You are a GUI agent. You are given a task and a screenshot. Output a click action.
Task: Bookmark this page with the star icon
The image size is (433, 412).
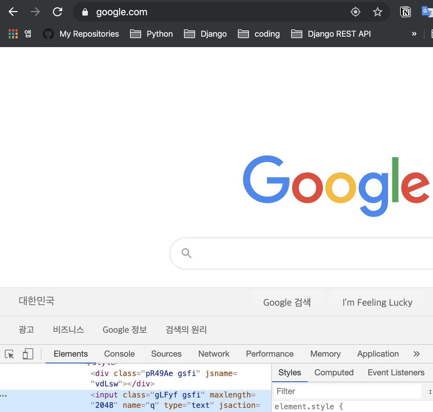(x=378, y=12)
